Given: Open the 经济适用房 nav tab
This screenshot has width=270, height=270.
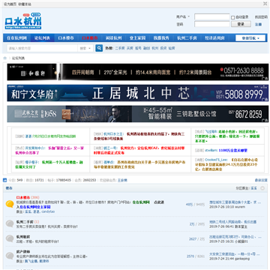Looking at the screenshot, I should click(x=214, y=38).
